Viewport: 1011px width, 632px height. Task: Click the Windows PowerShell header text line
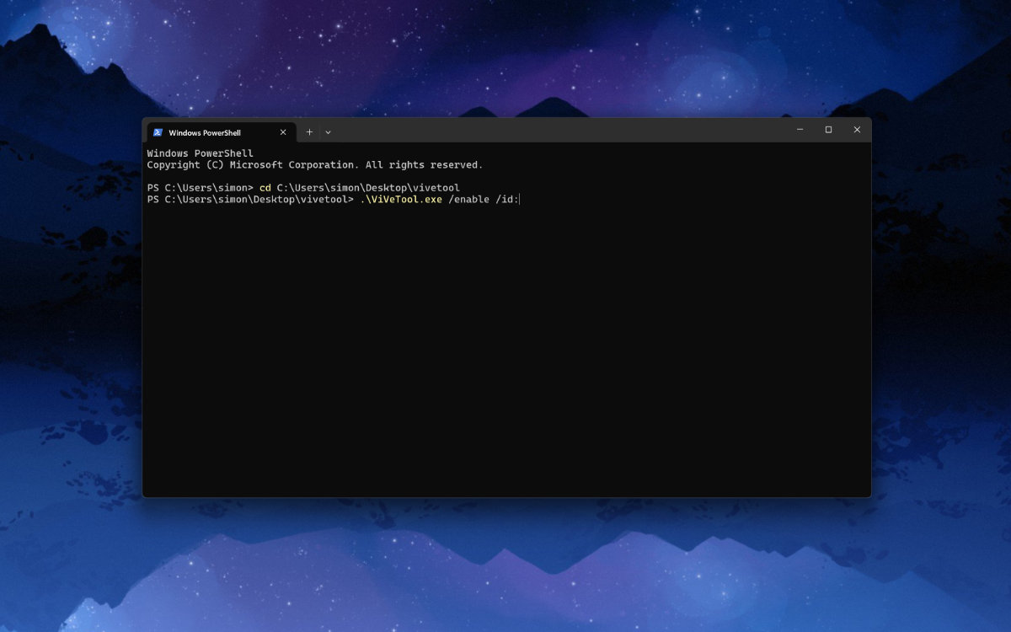[x=201, y=154]
